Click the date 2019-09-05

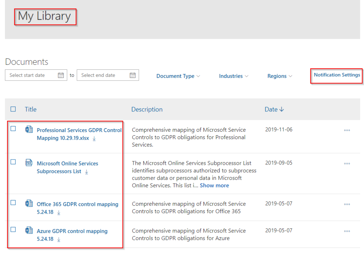[279, 163]
